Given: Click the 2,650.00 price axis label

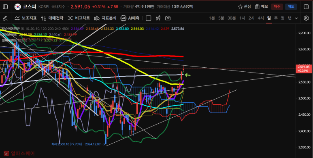Looking at the screenshot, I should [304, 49].
